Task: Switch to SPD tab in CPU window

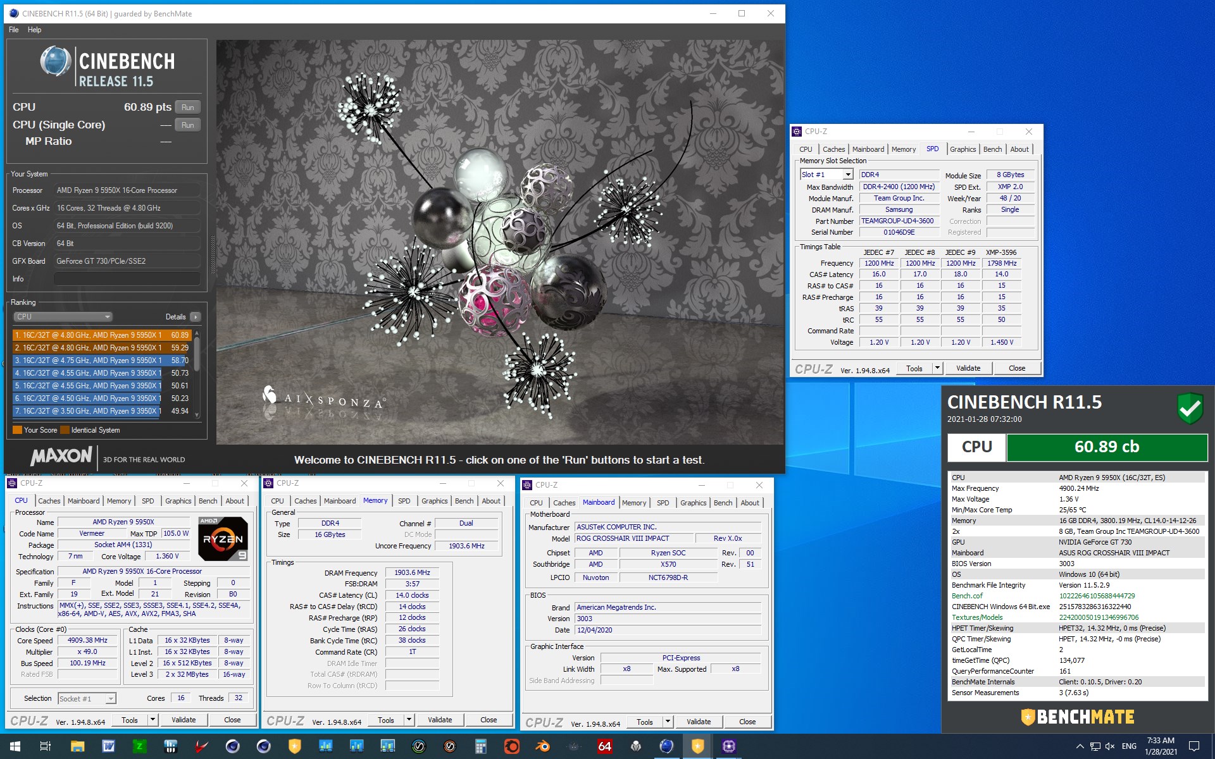Action: [148, 501]
